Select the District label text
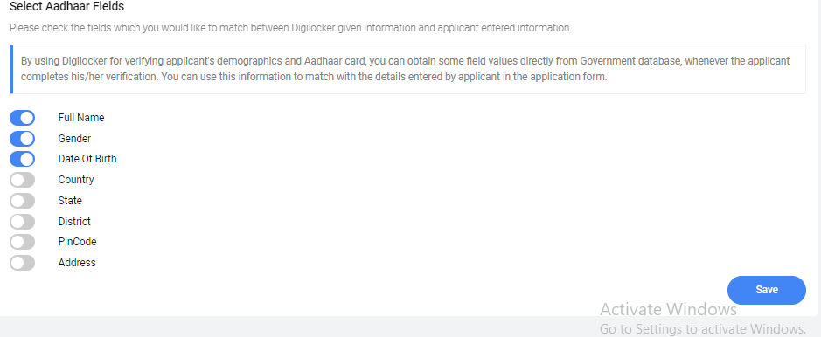821x337 pixels. [x=74, y=222]
